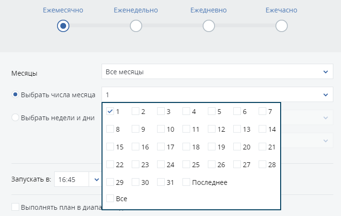341x216 pixels.
Task: Switch schedule to Еженедельно
Action: pos(136,26)
